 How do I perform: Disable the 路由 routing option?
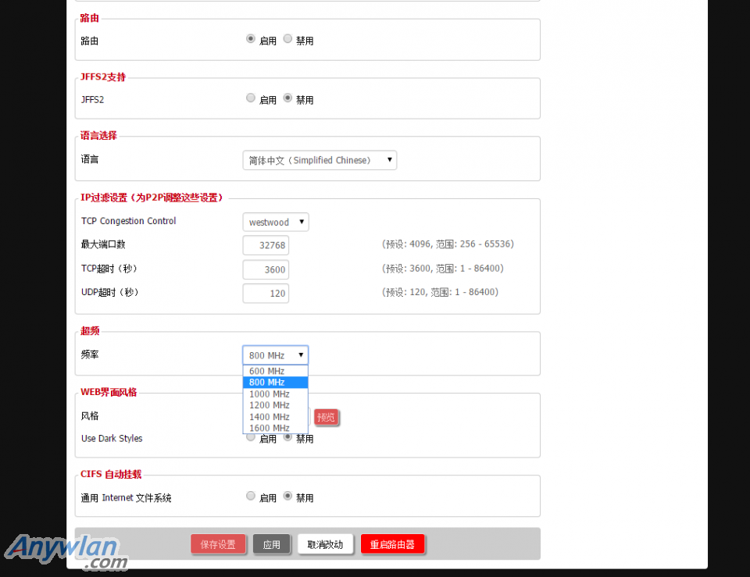coord(287,39)
